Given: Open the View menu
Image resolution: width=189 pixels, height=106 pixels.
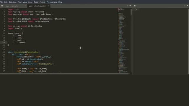Looking at the screenshot, I should pos(25,2).
